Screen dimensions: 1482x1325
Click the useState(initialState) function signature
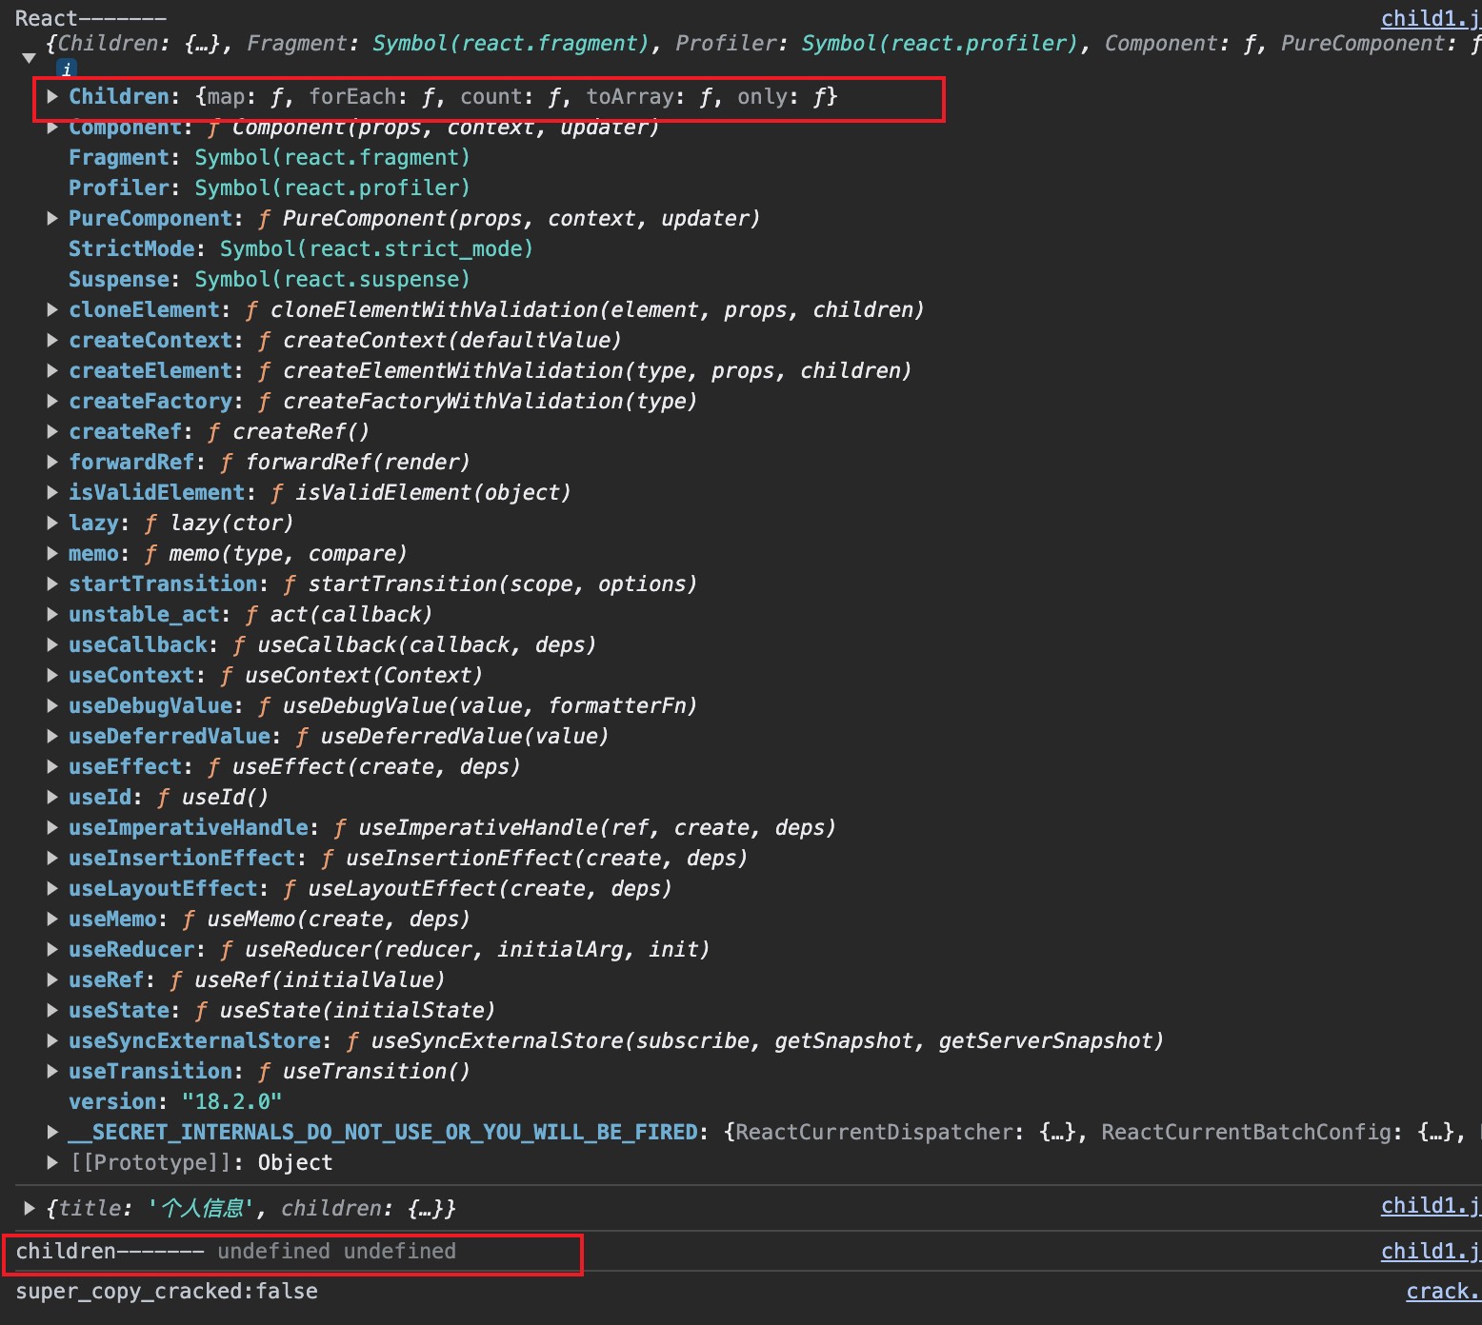(x=357, y=1010)
